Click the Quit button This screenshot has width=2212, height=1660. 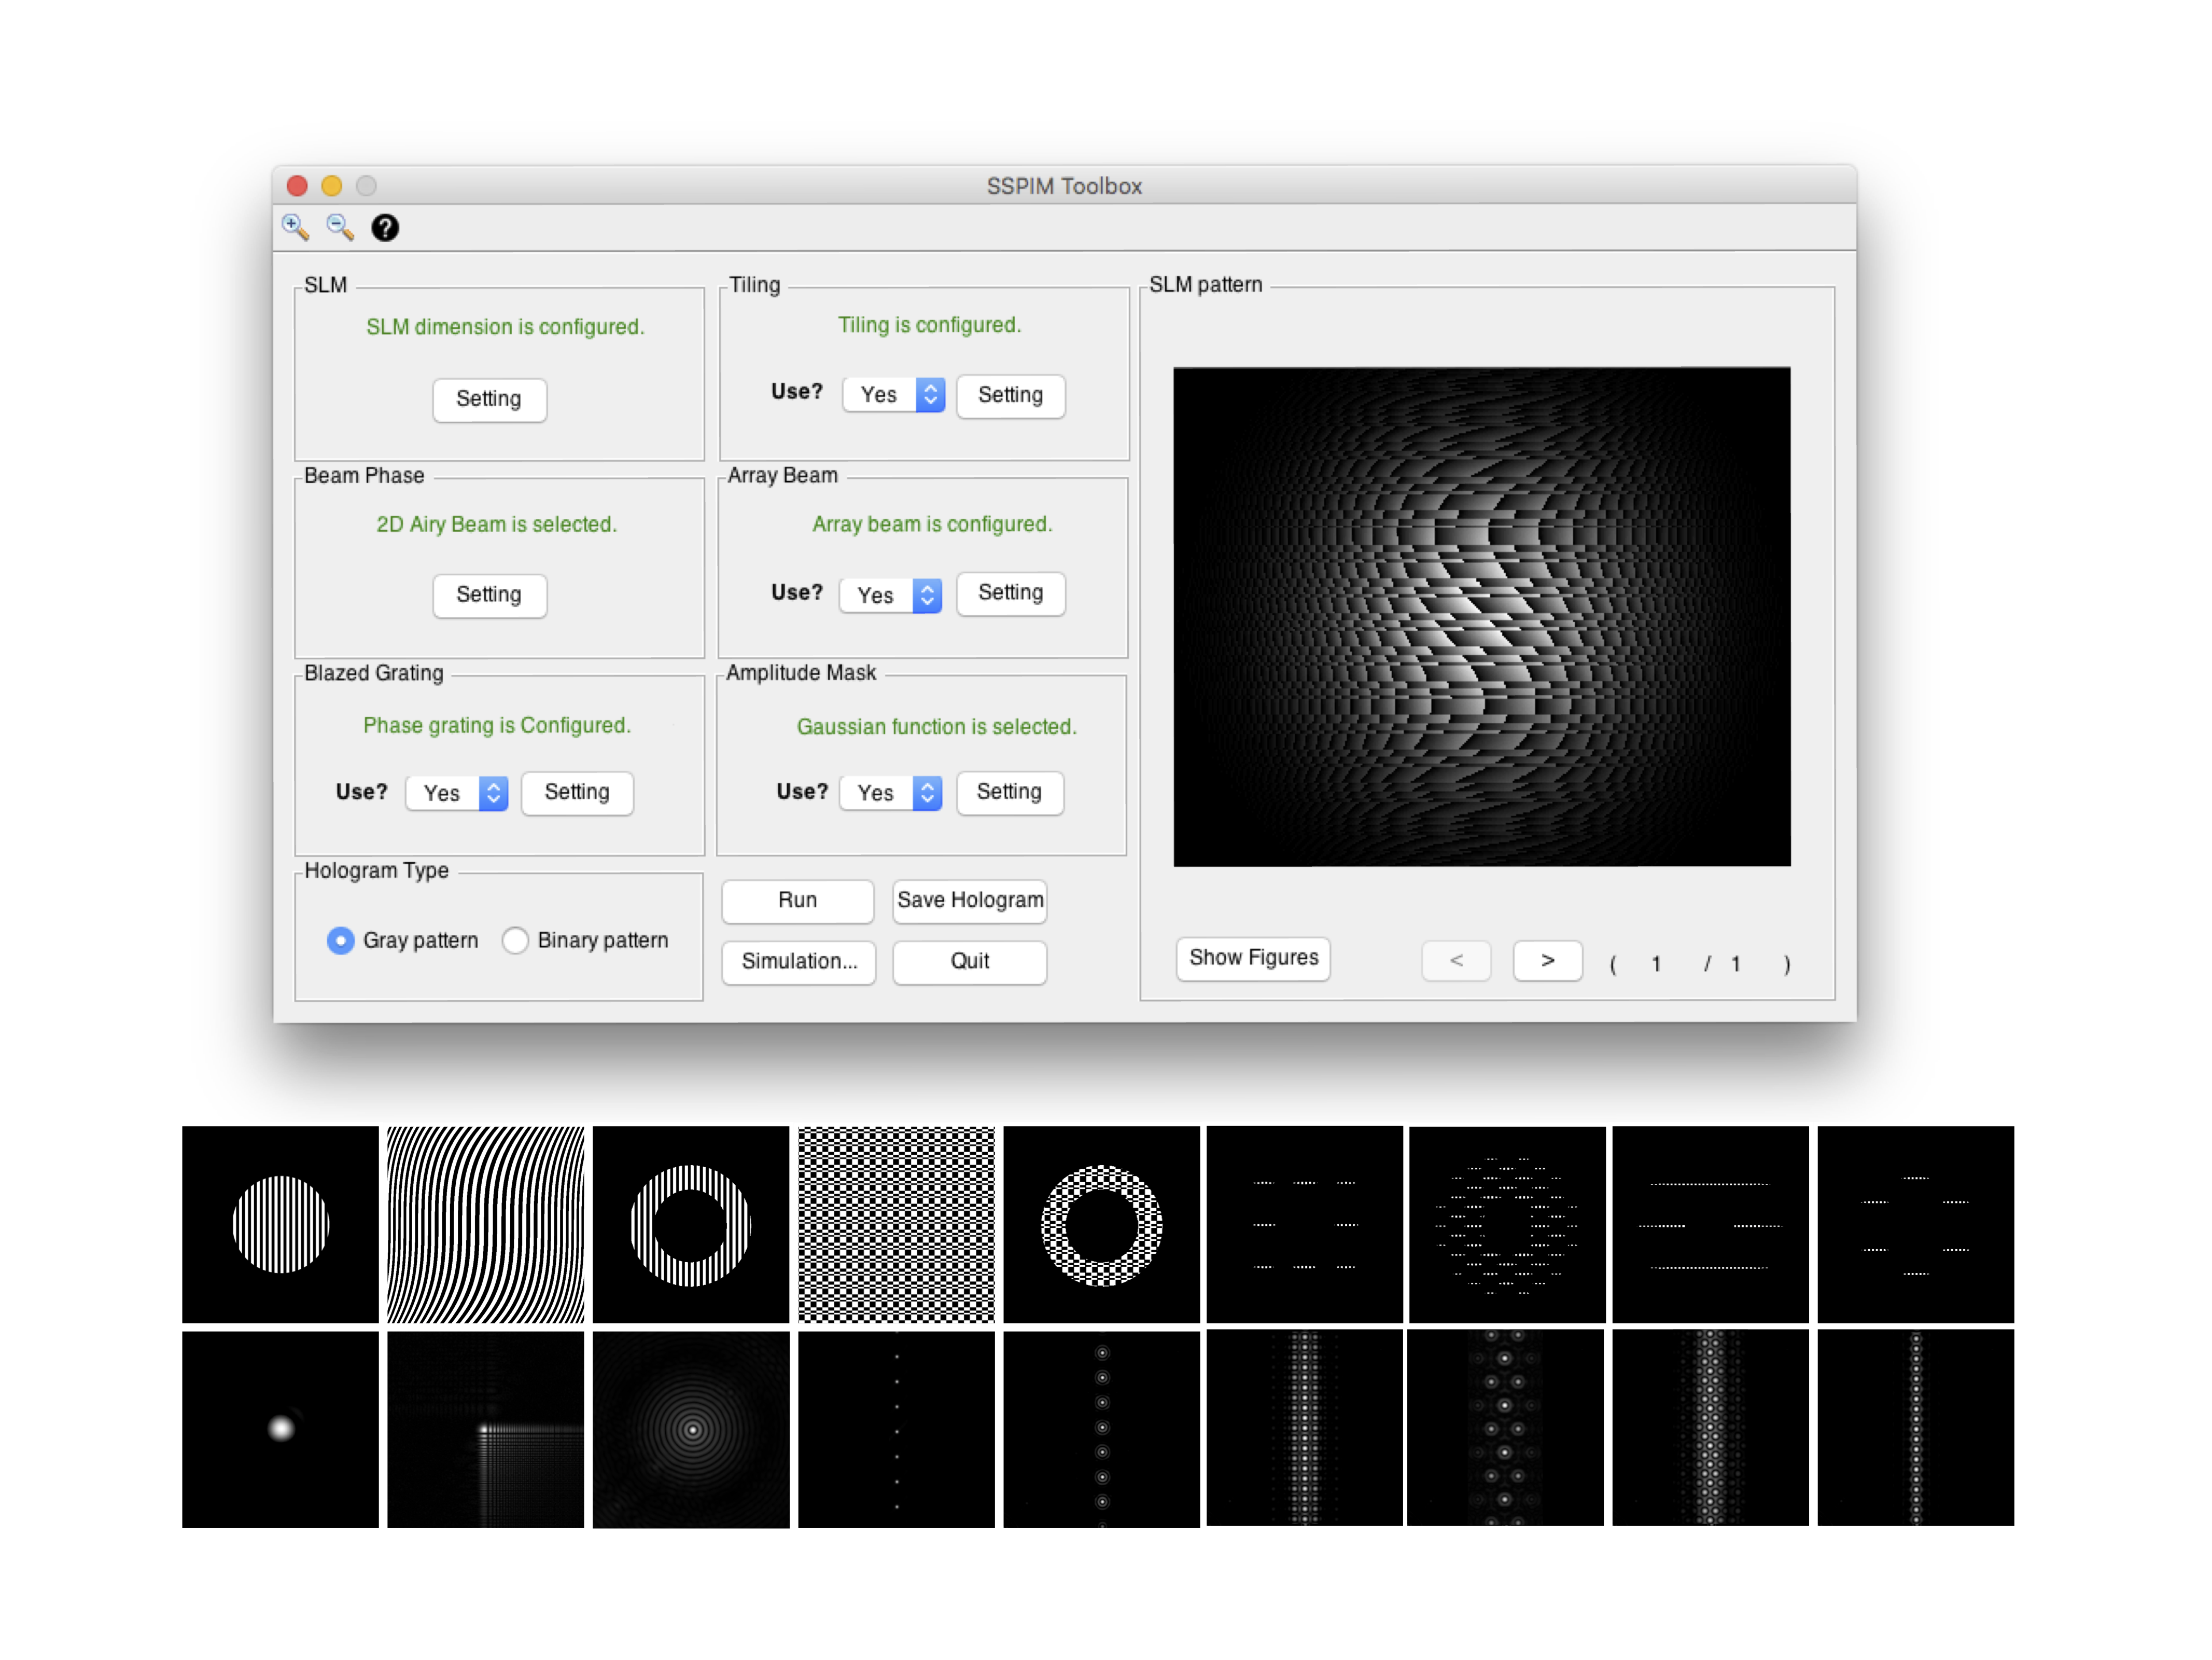coord(969,961)
